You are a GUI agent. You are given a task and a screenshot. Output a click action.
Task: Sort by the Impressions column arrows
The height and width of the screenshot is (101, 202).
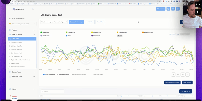pos(144,96)
